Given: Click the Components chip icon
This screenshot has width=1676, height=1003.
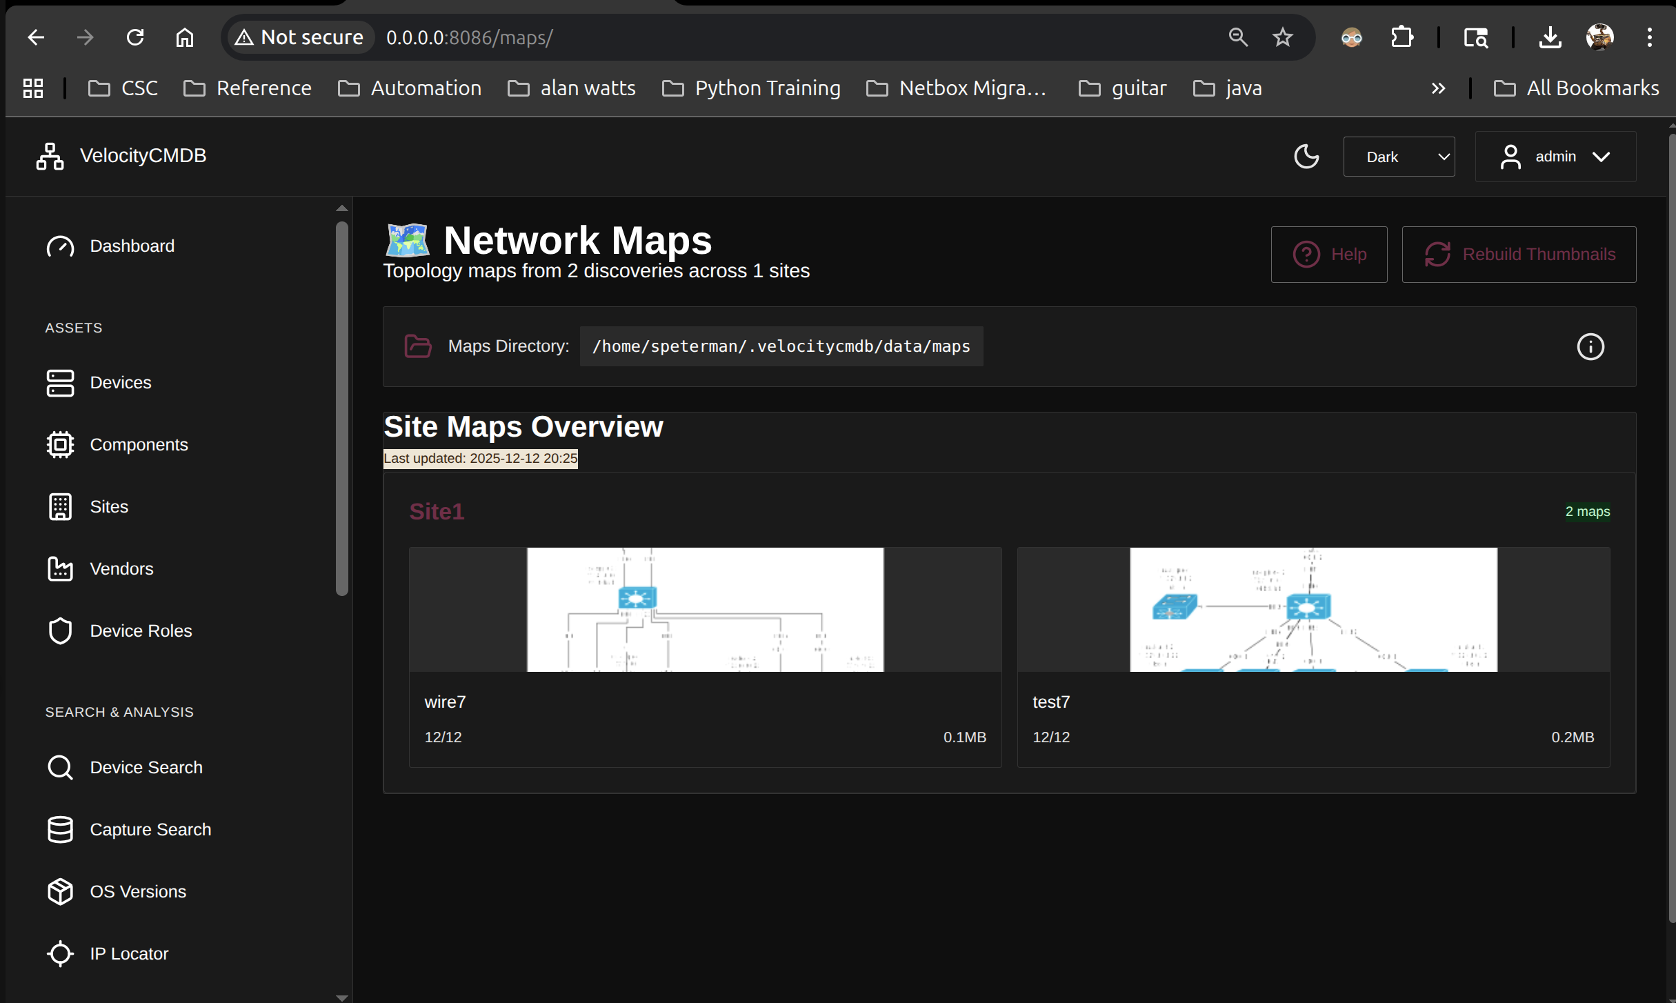Looking at the screenshot, I should click(x=60, y=445).
